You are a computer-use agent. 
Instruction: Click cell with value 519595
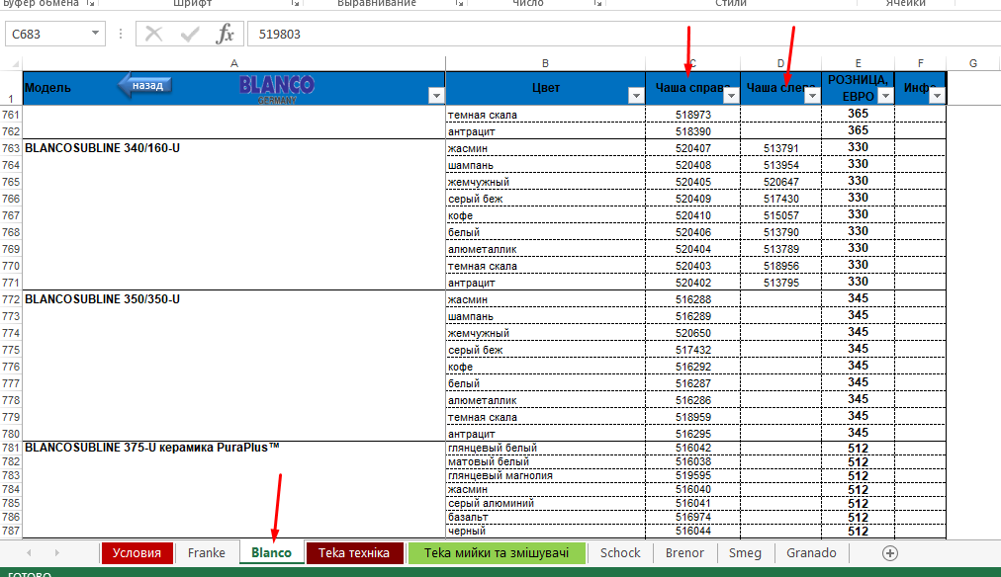pos(692,475)
